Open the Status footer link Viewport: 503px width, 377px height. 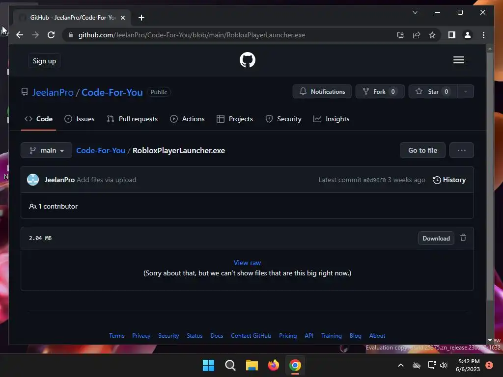(195, 336)
